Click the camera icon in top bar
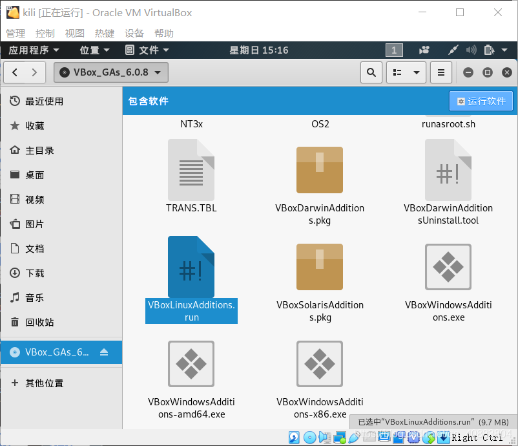Viewport: 518px width, 446px height. (x=424, y=50)
